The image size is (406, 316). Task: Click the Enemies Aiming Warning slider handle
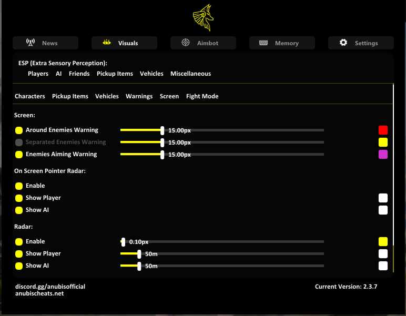[x=163, y=155]
